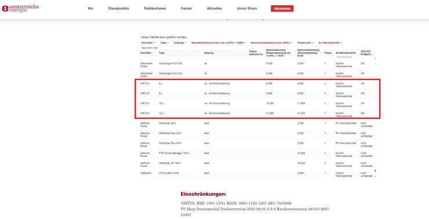
Task: Click the VIRTUS HMI firmware text line
Action: 236,203
